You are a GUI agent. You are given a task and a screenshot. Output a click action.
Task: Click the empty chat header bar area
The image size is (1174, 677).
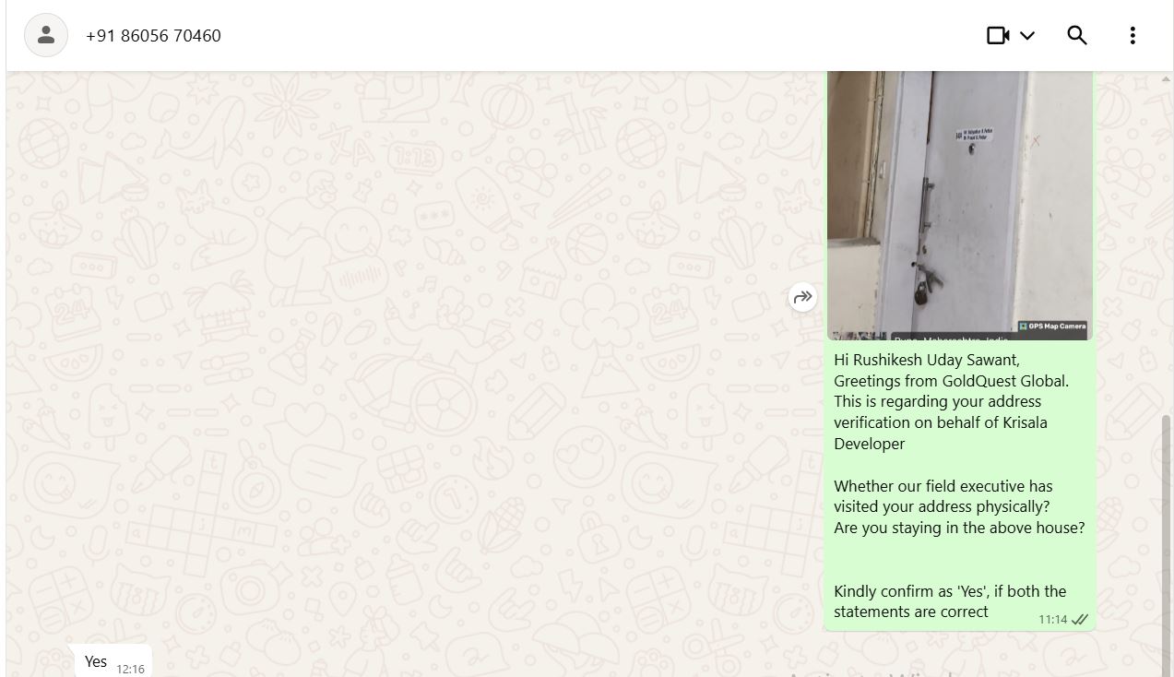(599, 35)
